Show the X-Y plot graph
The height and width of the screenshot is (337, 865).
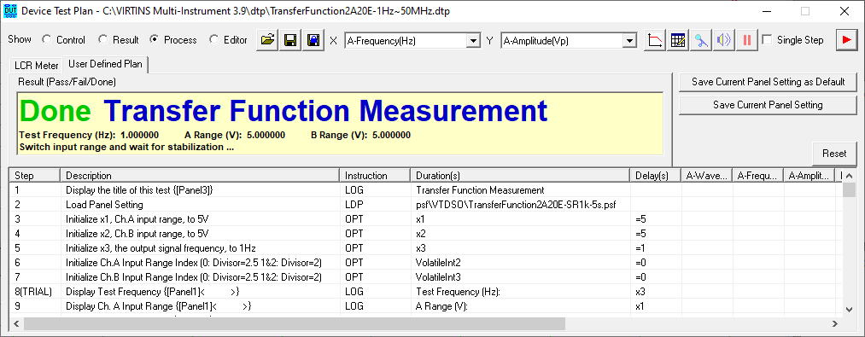point(656,40)
